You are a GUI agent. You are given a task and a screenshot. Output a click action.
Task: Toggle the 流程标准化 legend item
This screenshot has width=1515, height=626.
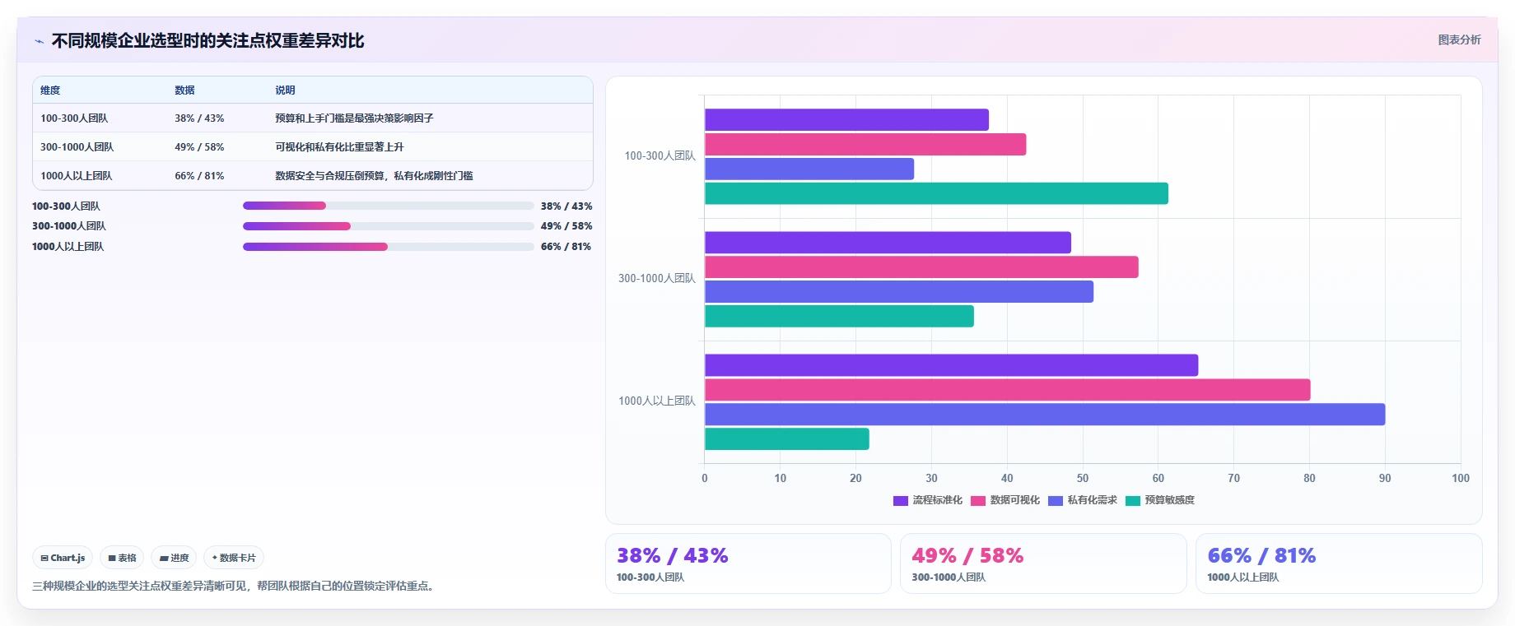(928, 500)
